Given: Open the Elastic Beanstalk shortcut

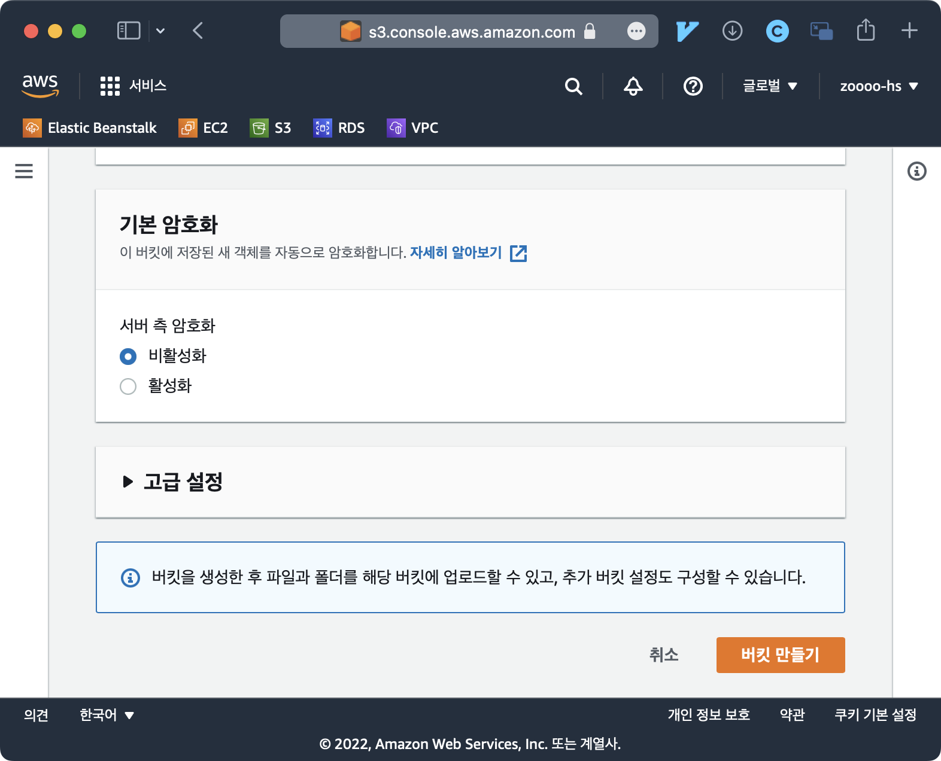Looking at the screenshot, I should click(90, 128).
